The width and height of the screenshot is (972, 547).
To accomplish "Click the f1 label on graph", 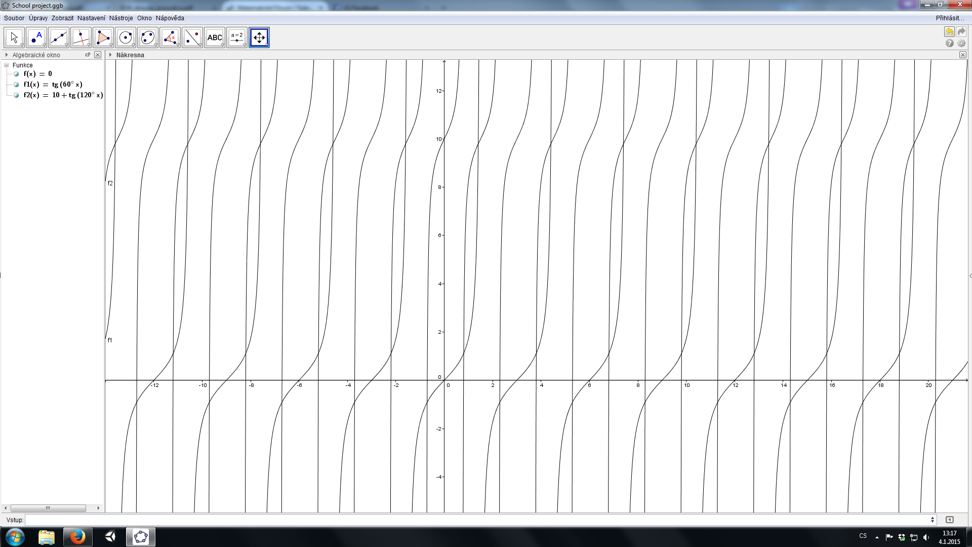I will 110,340.
